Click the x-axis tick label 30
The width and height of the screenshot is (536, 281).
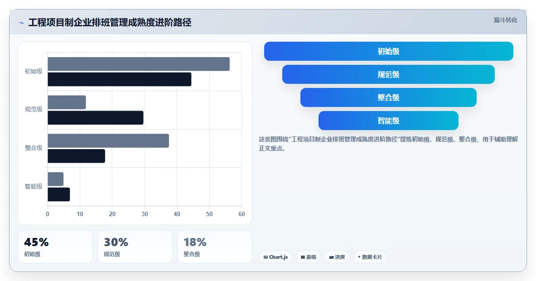pyautogui.click(x=145, y=214)
